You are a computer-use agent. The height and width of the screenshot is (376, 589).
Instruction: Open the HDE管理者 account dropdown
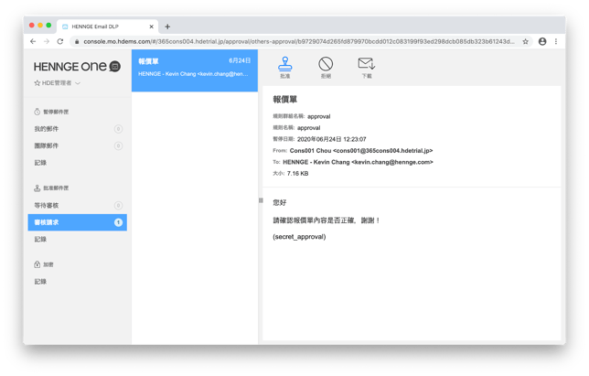coord(57,83)
